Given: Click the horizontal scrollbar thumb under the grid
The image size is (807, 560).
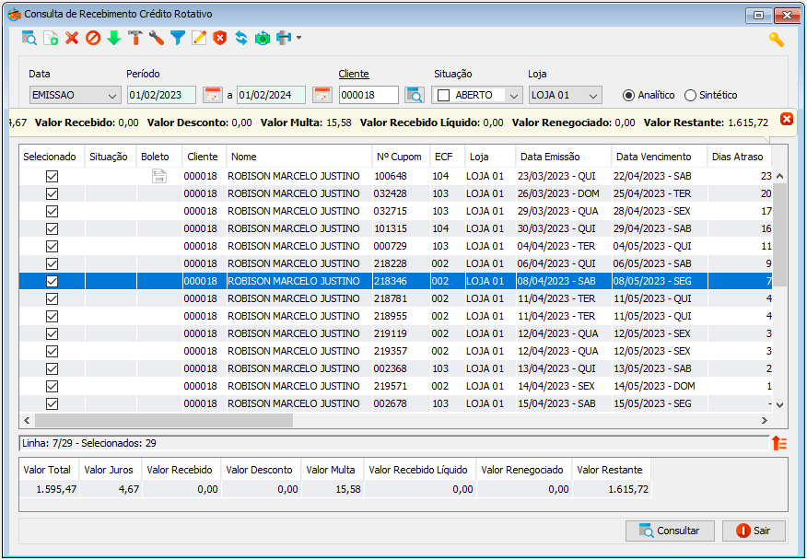Looking at the screenshot, I should click(164, 421).
